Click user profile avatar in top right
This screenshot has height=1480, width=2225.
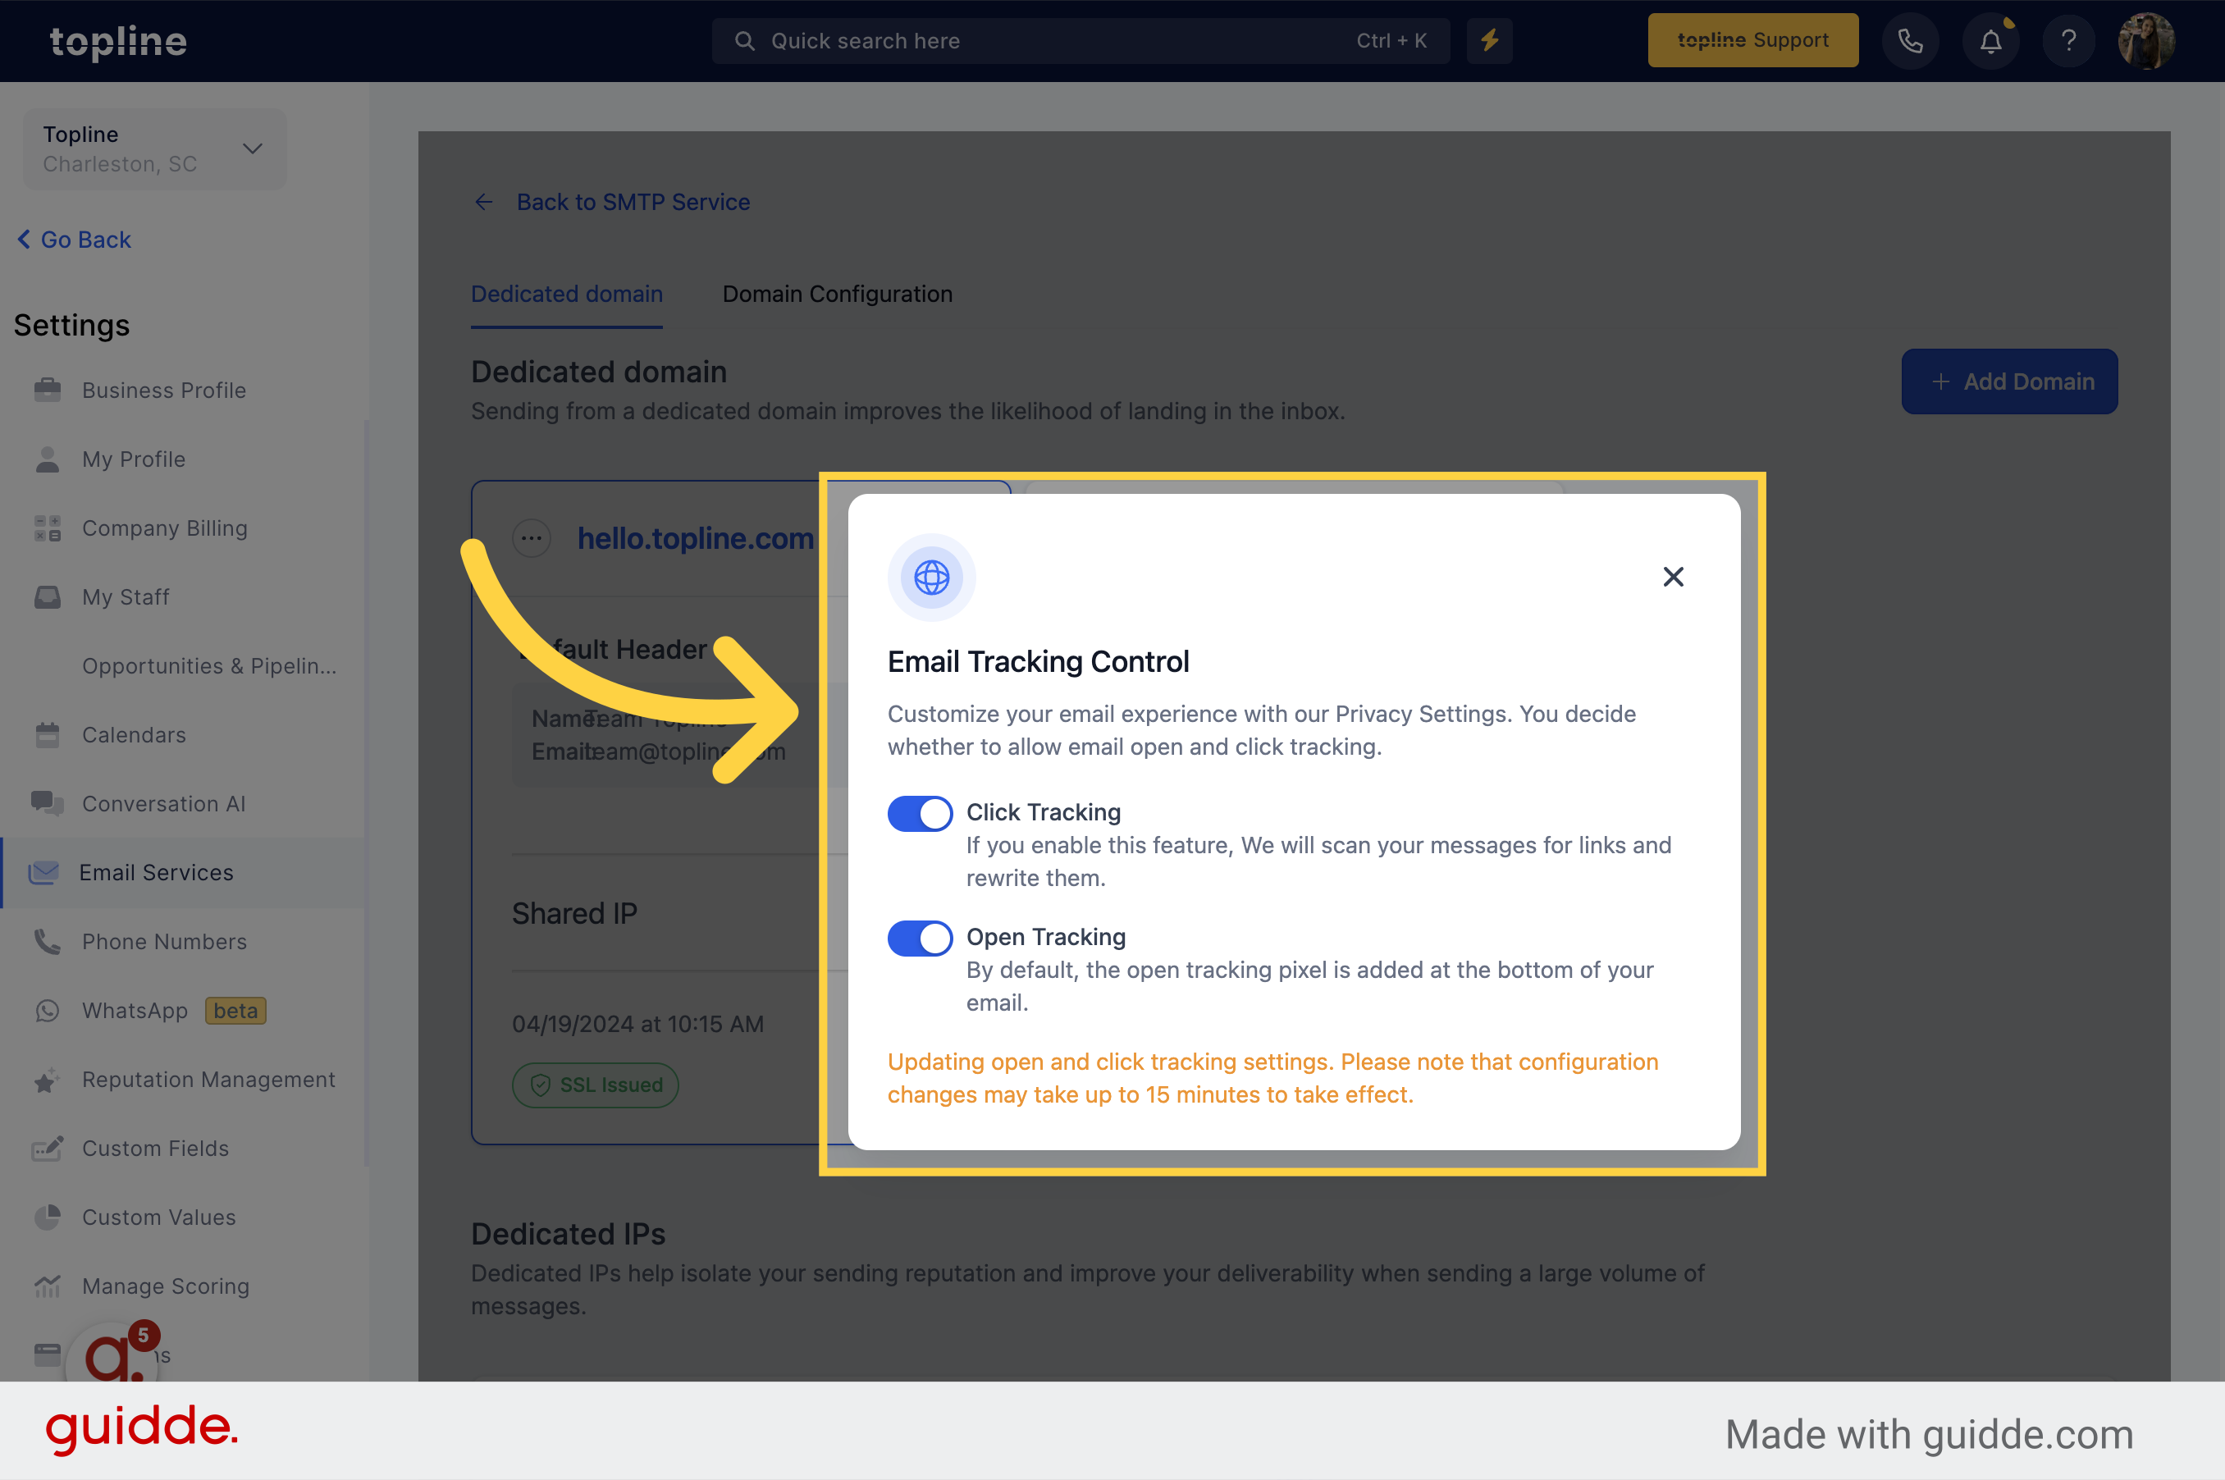[2145, 41]
